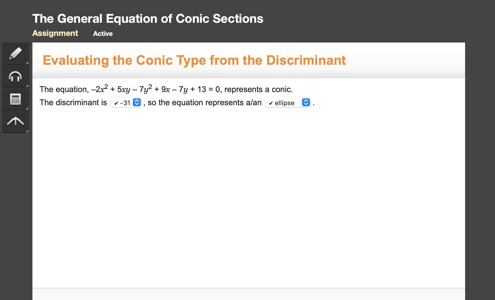Select the pencil highlighter tool
The height and width of the screenshot is (300, 495).
[15, 53]
